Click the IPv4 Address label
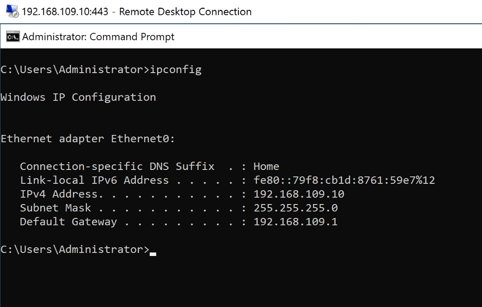 pos(59,194)
